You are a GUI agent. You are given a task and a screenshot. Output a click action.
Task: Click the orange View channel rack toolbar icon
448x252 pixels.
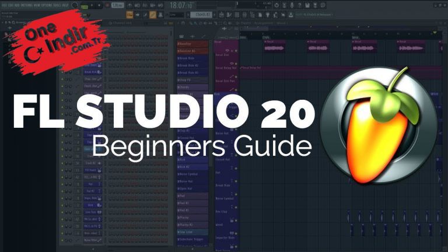[153, 15]
